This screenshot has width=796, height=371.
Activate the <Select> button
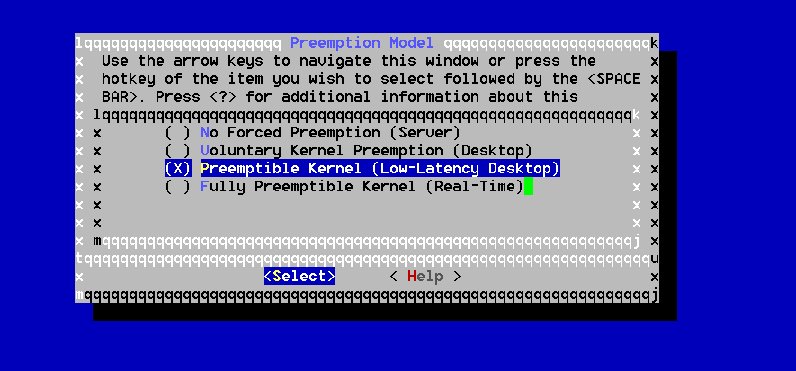(x=299, y=276)
